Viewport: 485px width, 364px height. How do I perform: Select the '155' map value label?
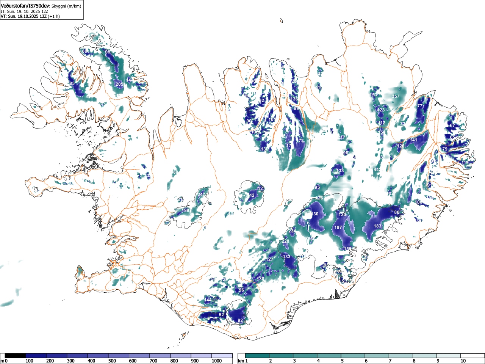click(x=347, y=249)
